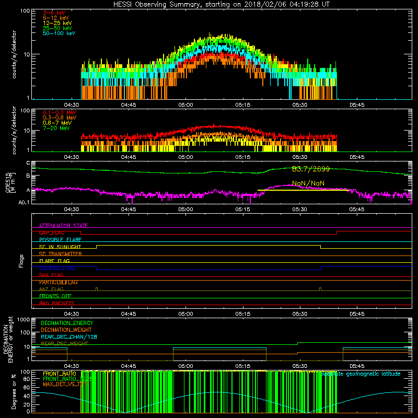Image resolution: width=418 pixels, height=418 pixels.
Task: Click the Flags axis title
Action: point(21,261)
